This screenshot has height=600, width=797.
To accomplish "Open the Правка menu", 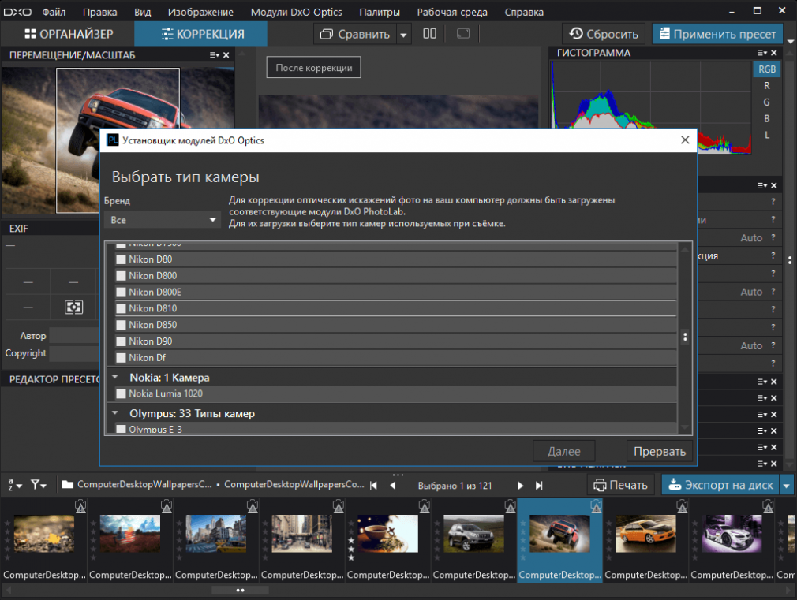I will pyautogui.click(x=99, y=12).
